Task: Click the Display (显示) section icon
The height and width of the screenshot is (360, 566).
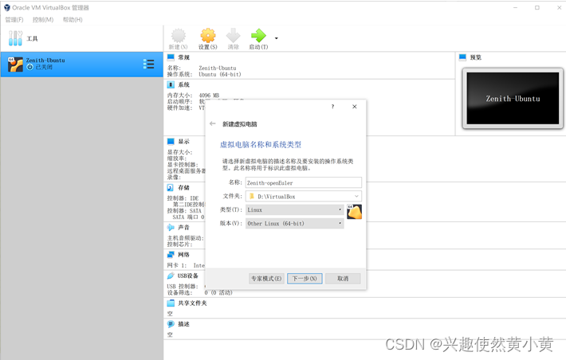Action: 171,142
